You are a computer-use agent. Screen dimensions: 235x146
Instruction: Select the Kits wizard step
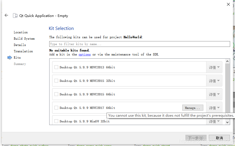click(x=17, y=57)
